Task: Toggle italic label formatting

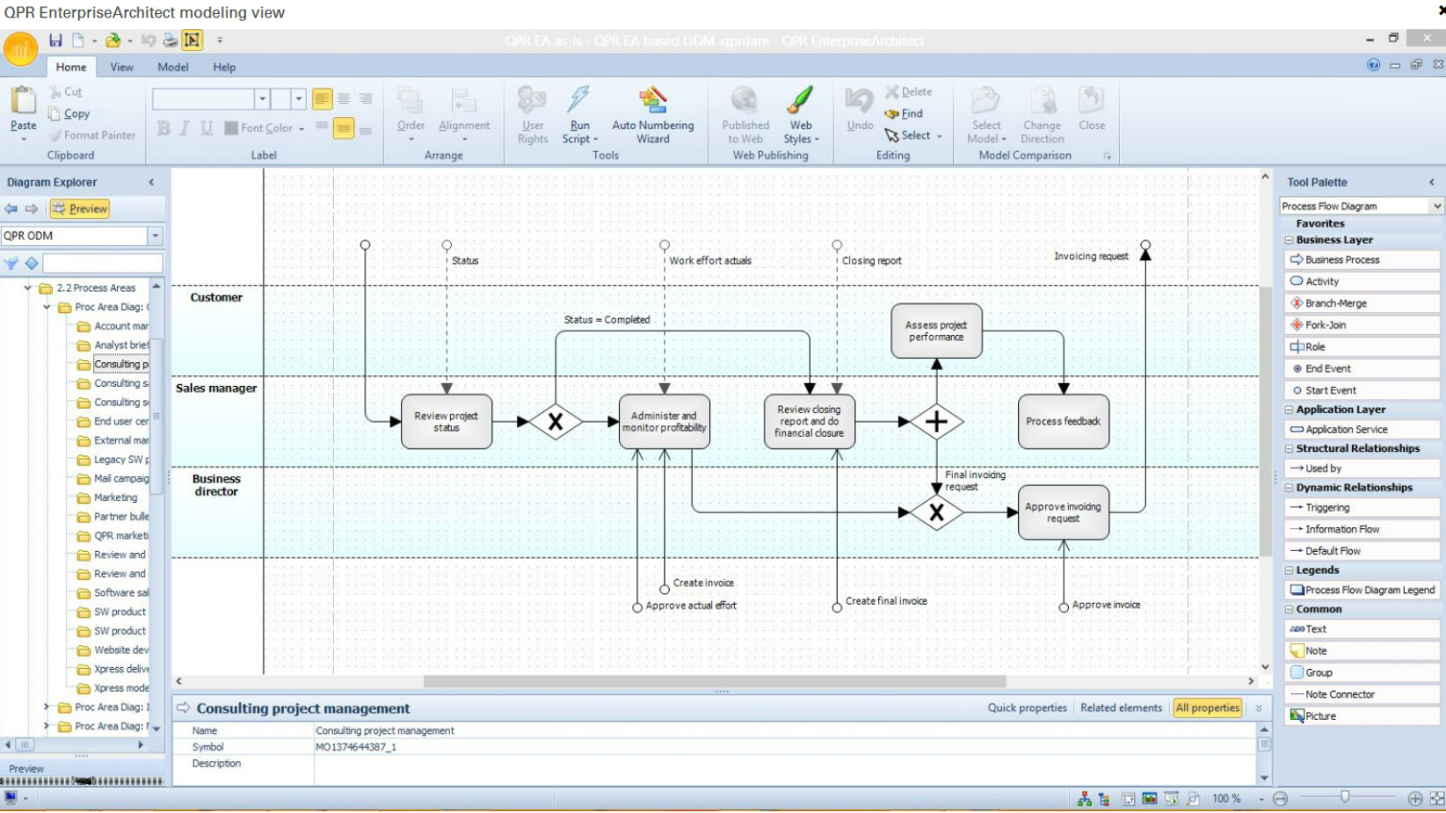Action: point(185,128)
